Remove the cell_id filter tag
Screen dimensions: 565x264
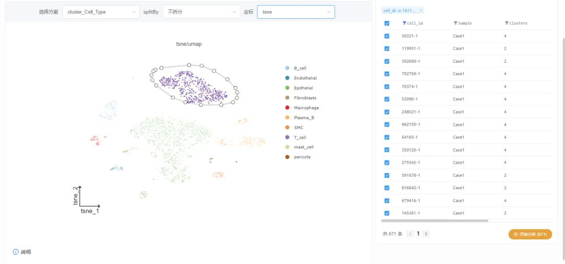tap(421, 10)
